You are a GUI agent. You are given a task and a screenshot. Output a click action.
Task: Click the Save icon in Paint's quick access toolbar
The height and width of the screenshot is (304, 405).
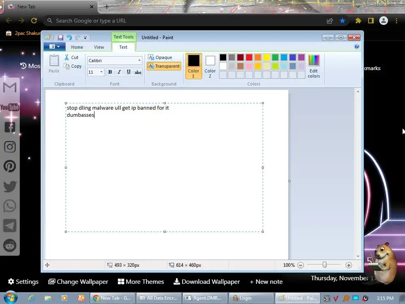(60, 38)
